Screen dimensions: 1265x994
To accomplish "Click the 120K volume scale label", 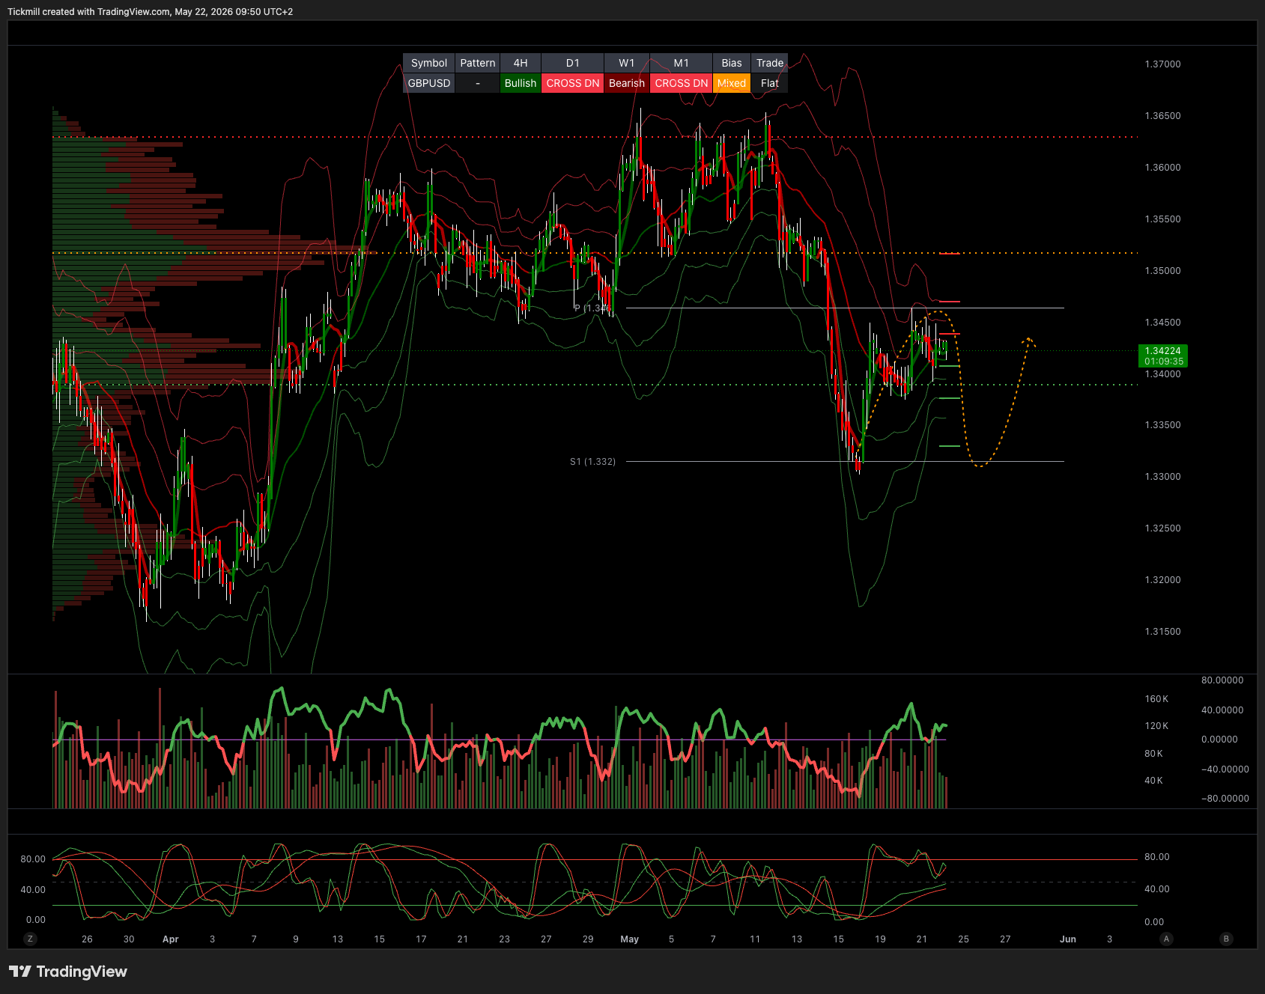I will coord(1156,726).
